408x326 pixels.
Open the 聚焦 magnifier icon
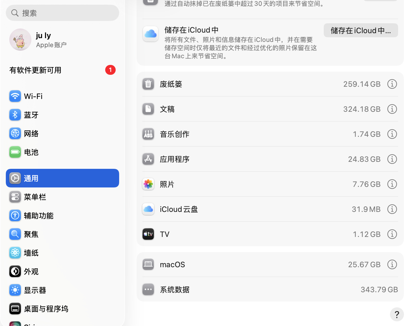15,234
